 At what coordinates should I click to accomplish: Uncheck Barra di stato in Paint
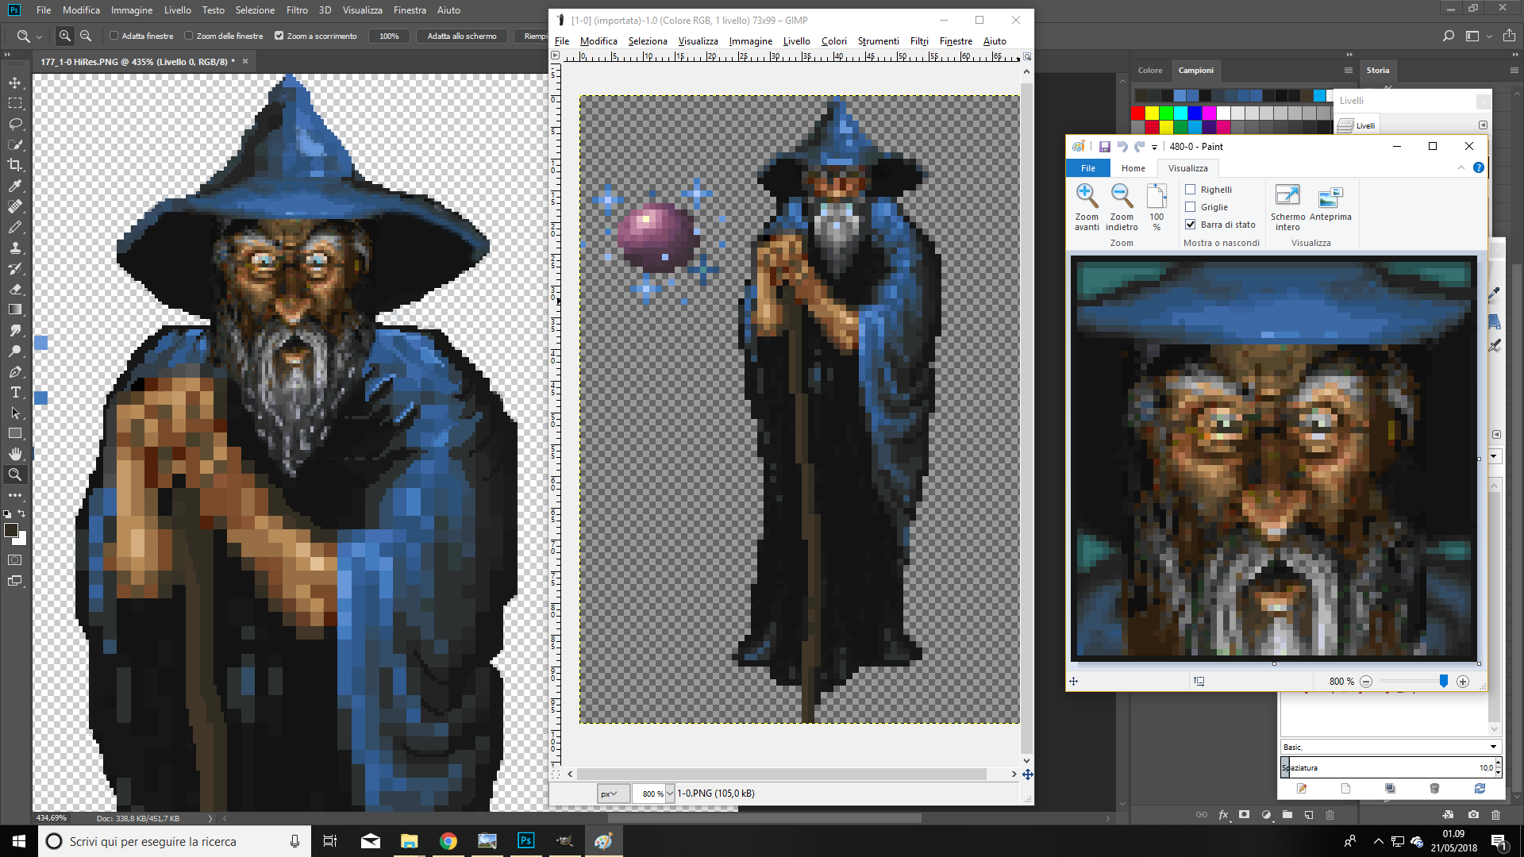1190,225
